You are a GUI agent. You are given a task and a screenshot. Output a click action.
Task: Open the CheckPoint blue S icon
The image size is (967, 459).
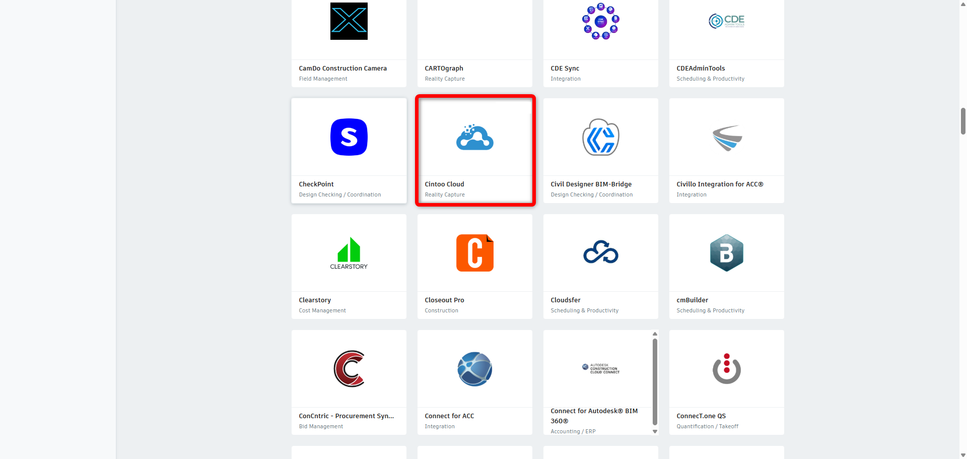[x=349, y=137]
